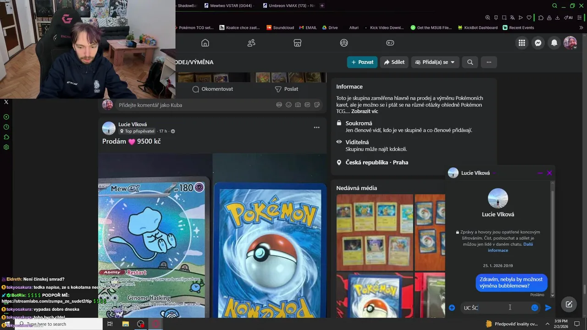The image size is (587, 330).
Task: Open KickBot Dashboard bookmark
Action: [x=477, y=27]
